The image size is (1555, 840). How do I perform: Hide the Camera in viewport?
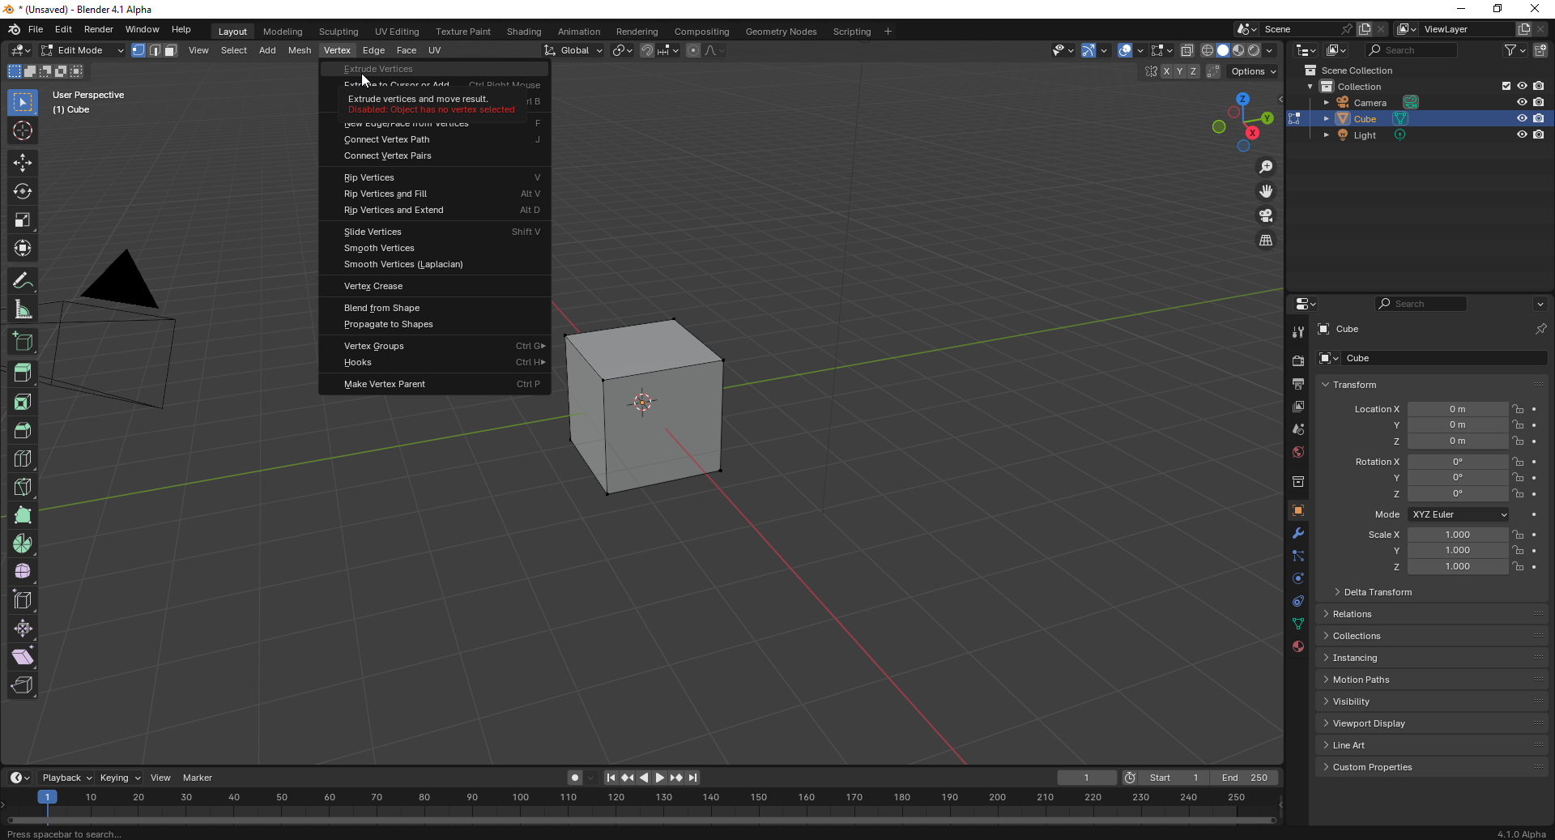tap(1522, 102)
